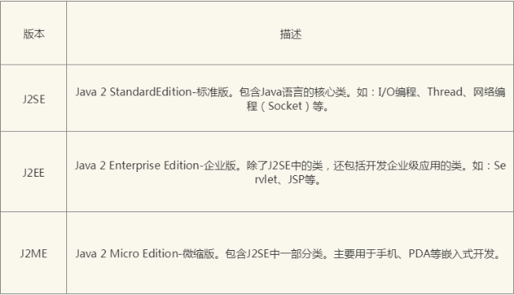The height and width of the screenshot is (295, 514).
Task: Select the J2EE version cell
Action: [34, 173]
